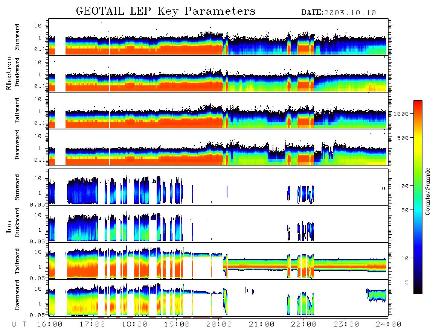Click the 21:00 time tick label
Viewport: 430px width, 331px height.
click(261, 325)
